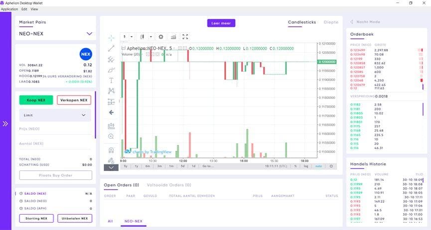431x230 pixels.
Task: Set chart range to 5d
Action: pos(182,166)
